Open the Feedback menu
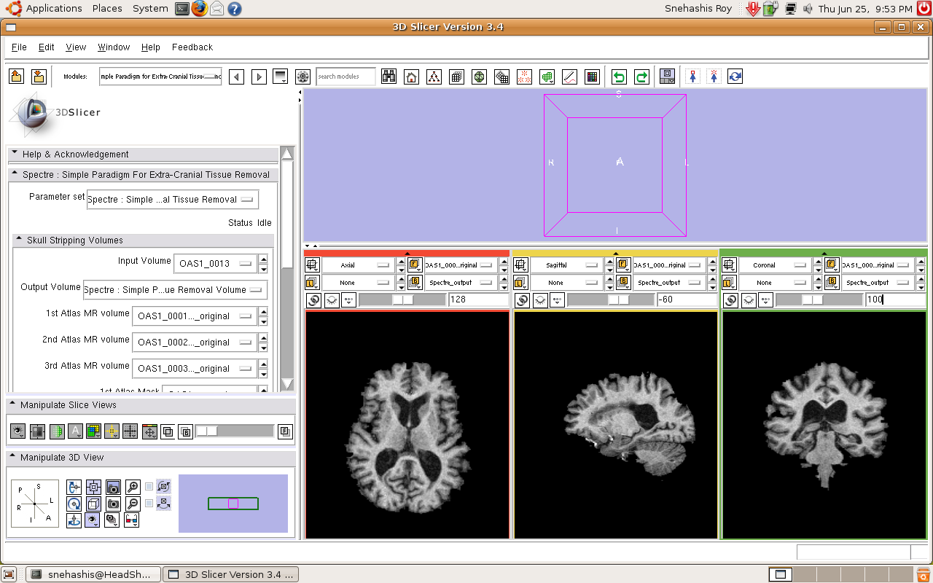Viewport: 933px width, 583px height. (x=192, y=47)
